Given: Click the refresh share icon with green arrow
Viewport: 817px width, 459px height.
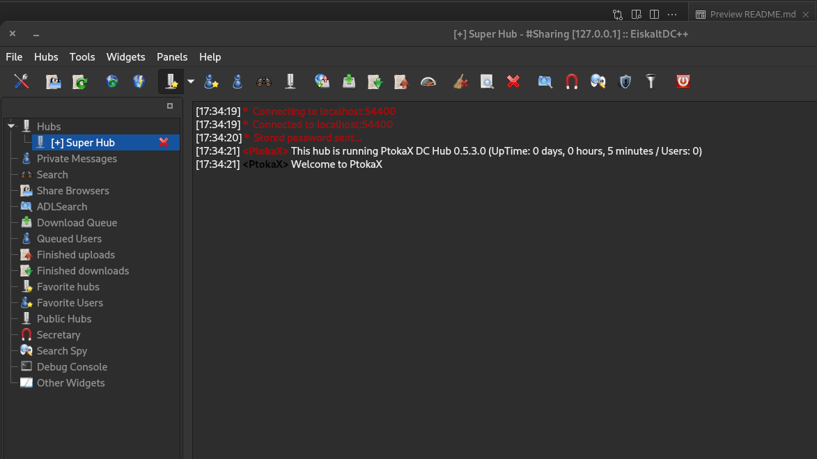Looking at the screenshot, I should (79, 81).
